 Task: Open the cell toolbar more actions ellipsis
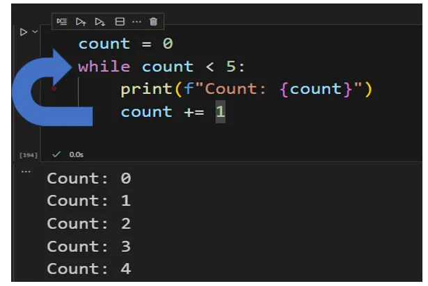pyautogui.click(x=136, y=22)
